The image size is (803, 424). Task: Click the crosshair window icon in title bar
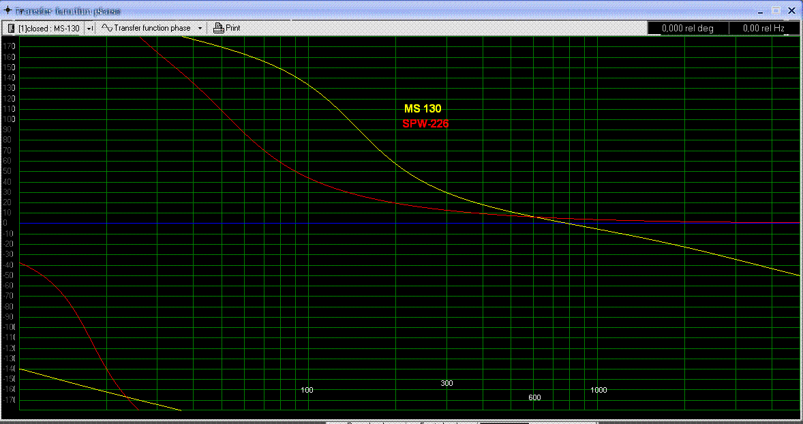[x=7, y=10]
